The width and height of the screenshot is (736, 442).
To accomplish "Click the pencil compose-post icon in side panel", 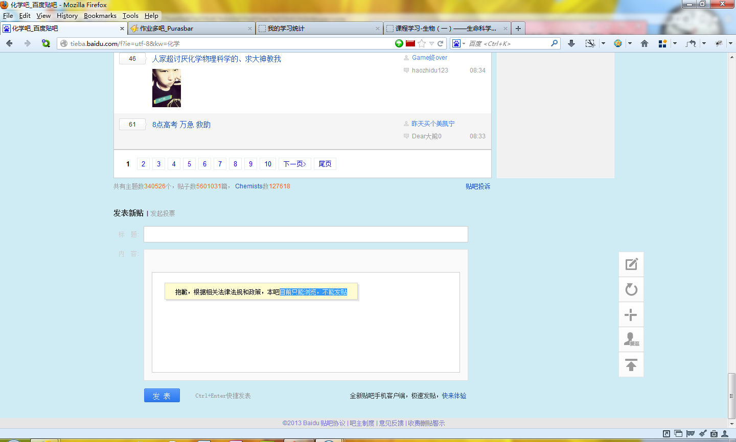I will [x=631, y=264].
